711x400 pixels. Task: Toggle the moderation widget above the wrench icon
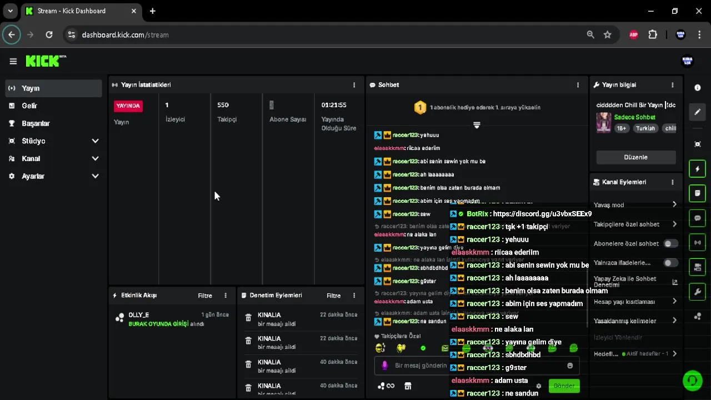pyautogui.click(x=698, y=267)
